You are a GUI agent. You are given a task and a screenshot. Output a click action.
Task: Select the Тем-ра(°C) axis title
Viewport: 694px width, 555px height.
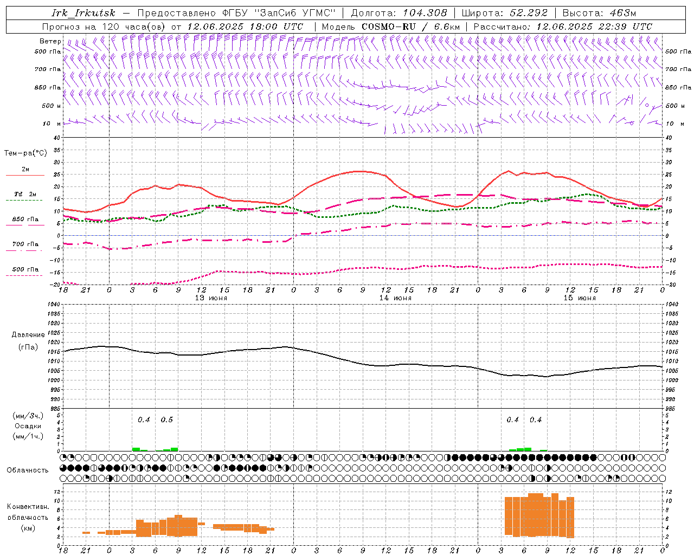(25, 153)
